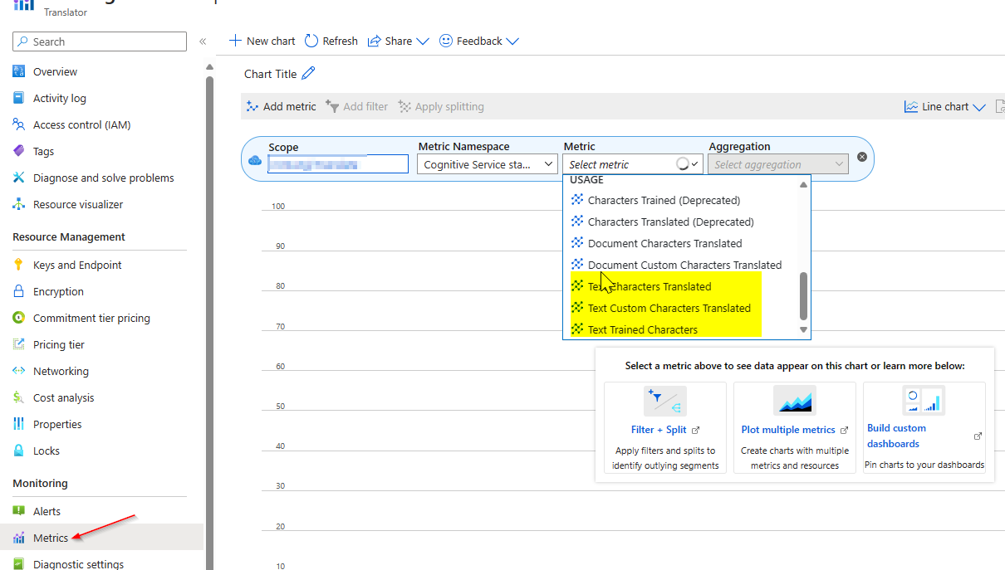Screen dimensions: 1005x570
Task: Open Activity log icon in sidebar
Action: (x=19, y=98)
